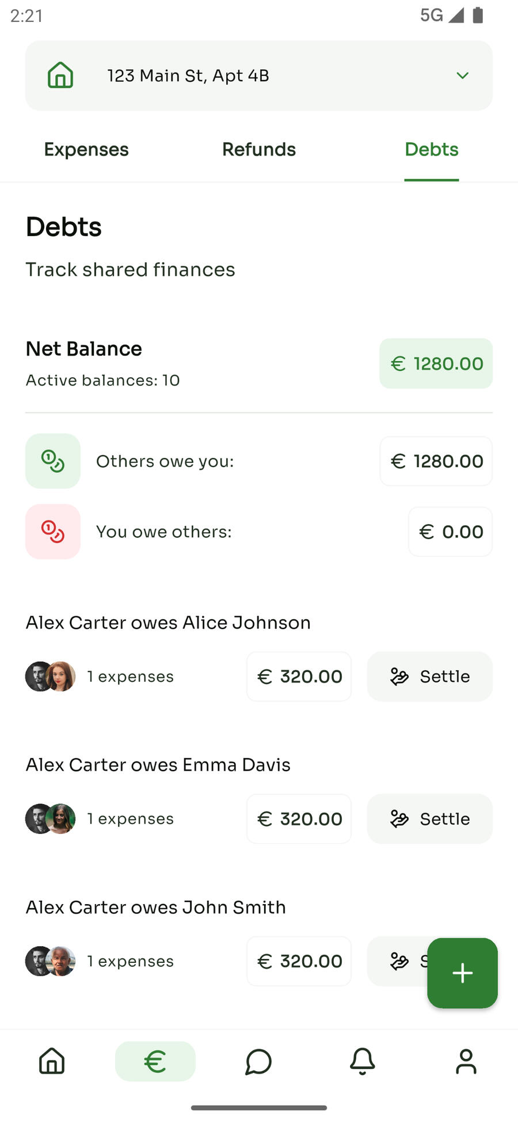Screen dimensions: 518x1123
Task: Switch to the Expenses tab
Action: pyautogui.click(x=86, y=150)
